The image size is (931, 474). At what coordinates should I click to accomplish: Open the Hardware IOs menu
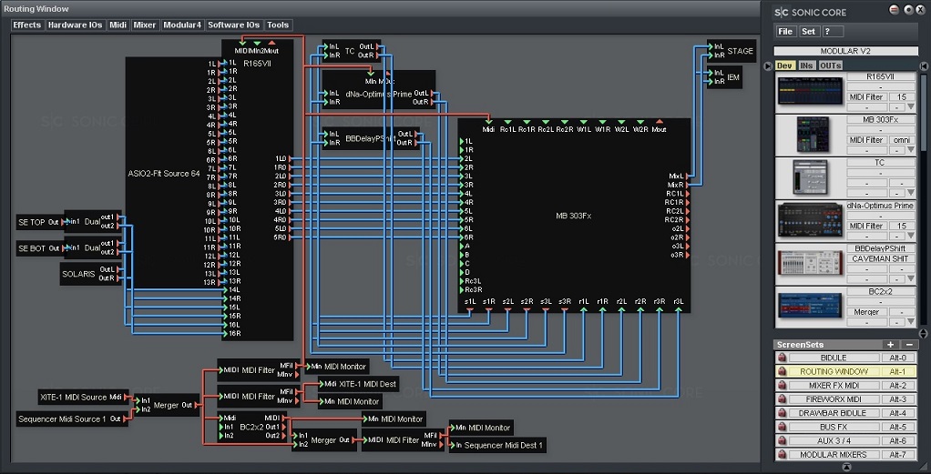pyautogui.click(x=75, y=25)
